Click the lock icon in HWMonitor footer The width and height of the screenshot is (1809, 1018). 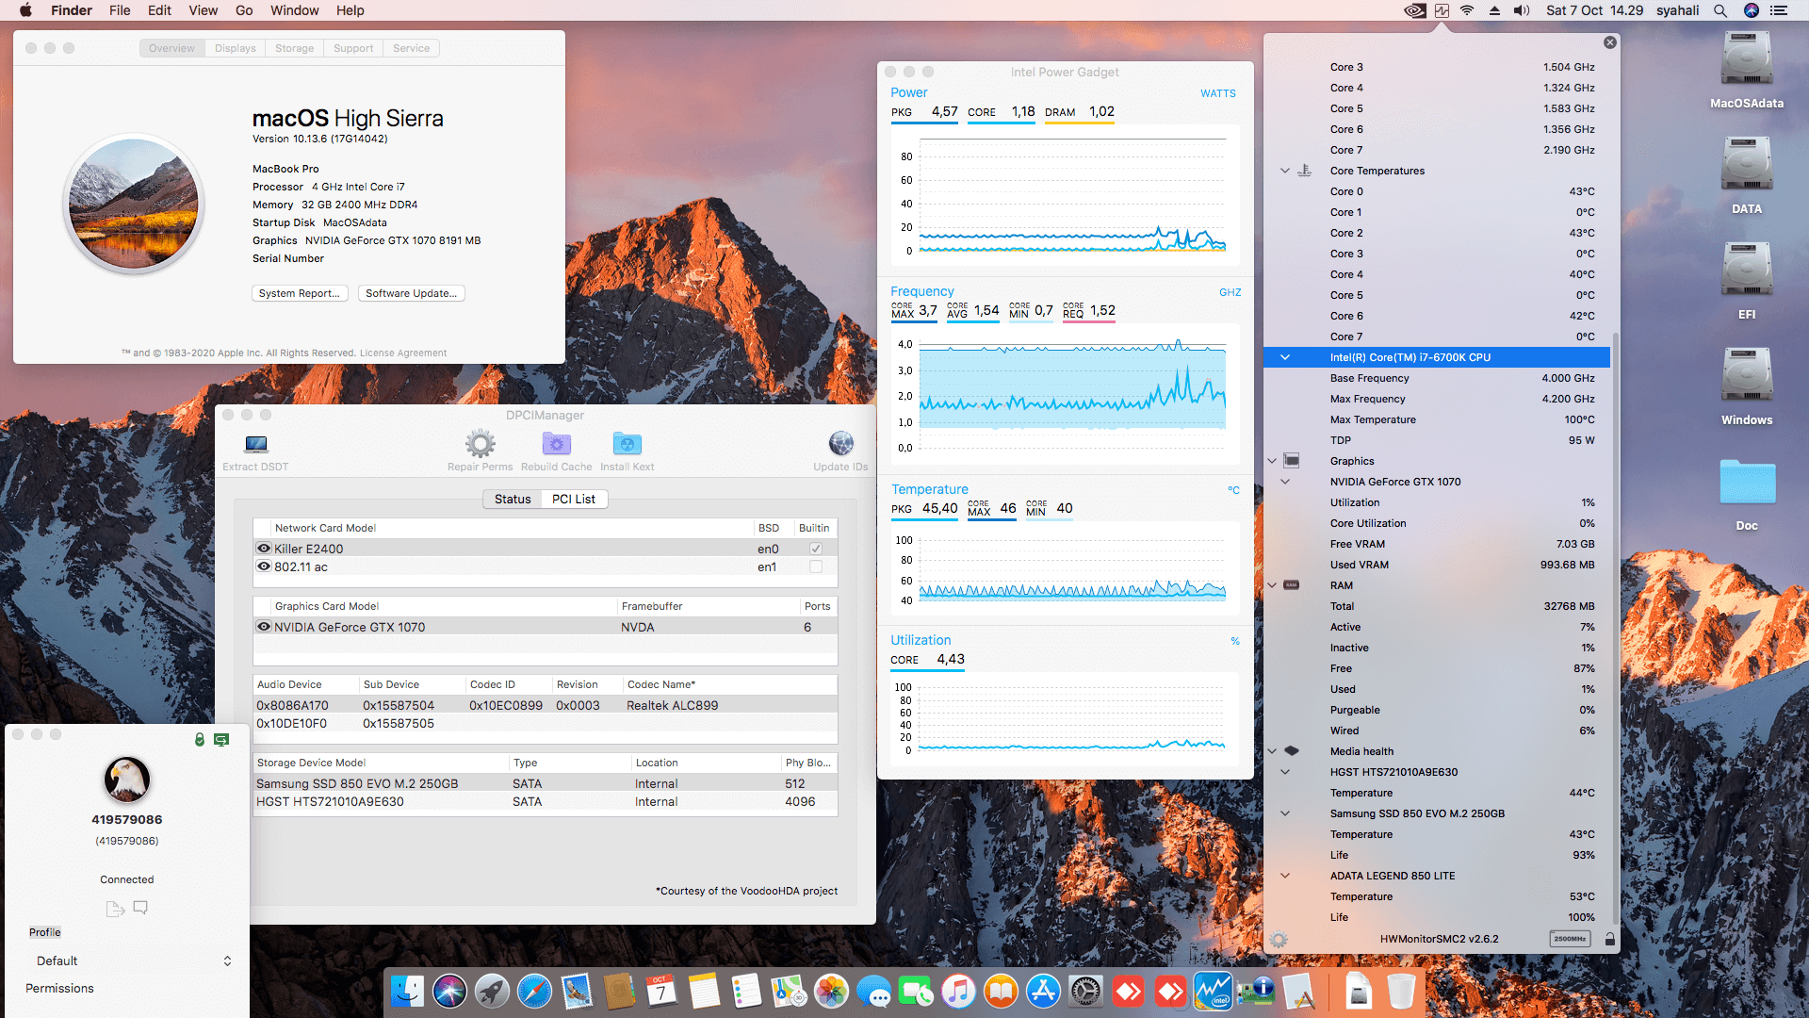pyautogui.click(x=1609, y=939)
